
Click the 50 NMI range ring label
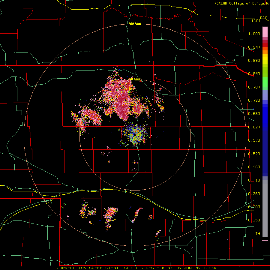(135, 79)
